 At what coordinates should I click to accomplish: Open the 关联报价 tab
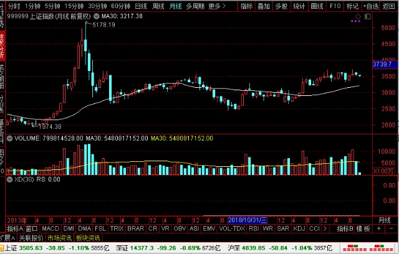point(31,238)
